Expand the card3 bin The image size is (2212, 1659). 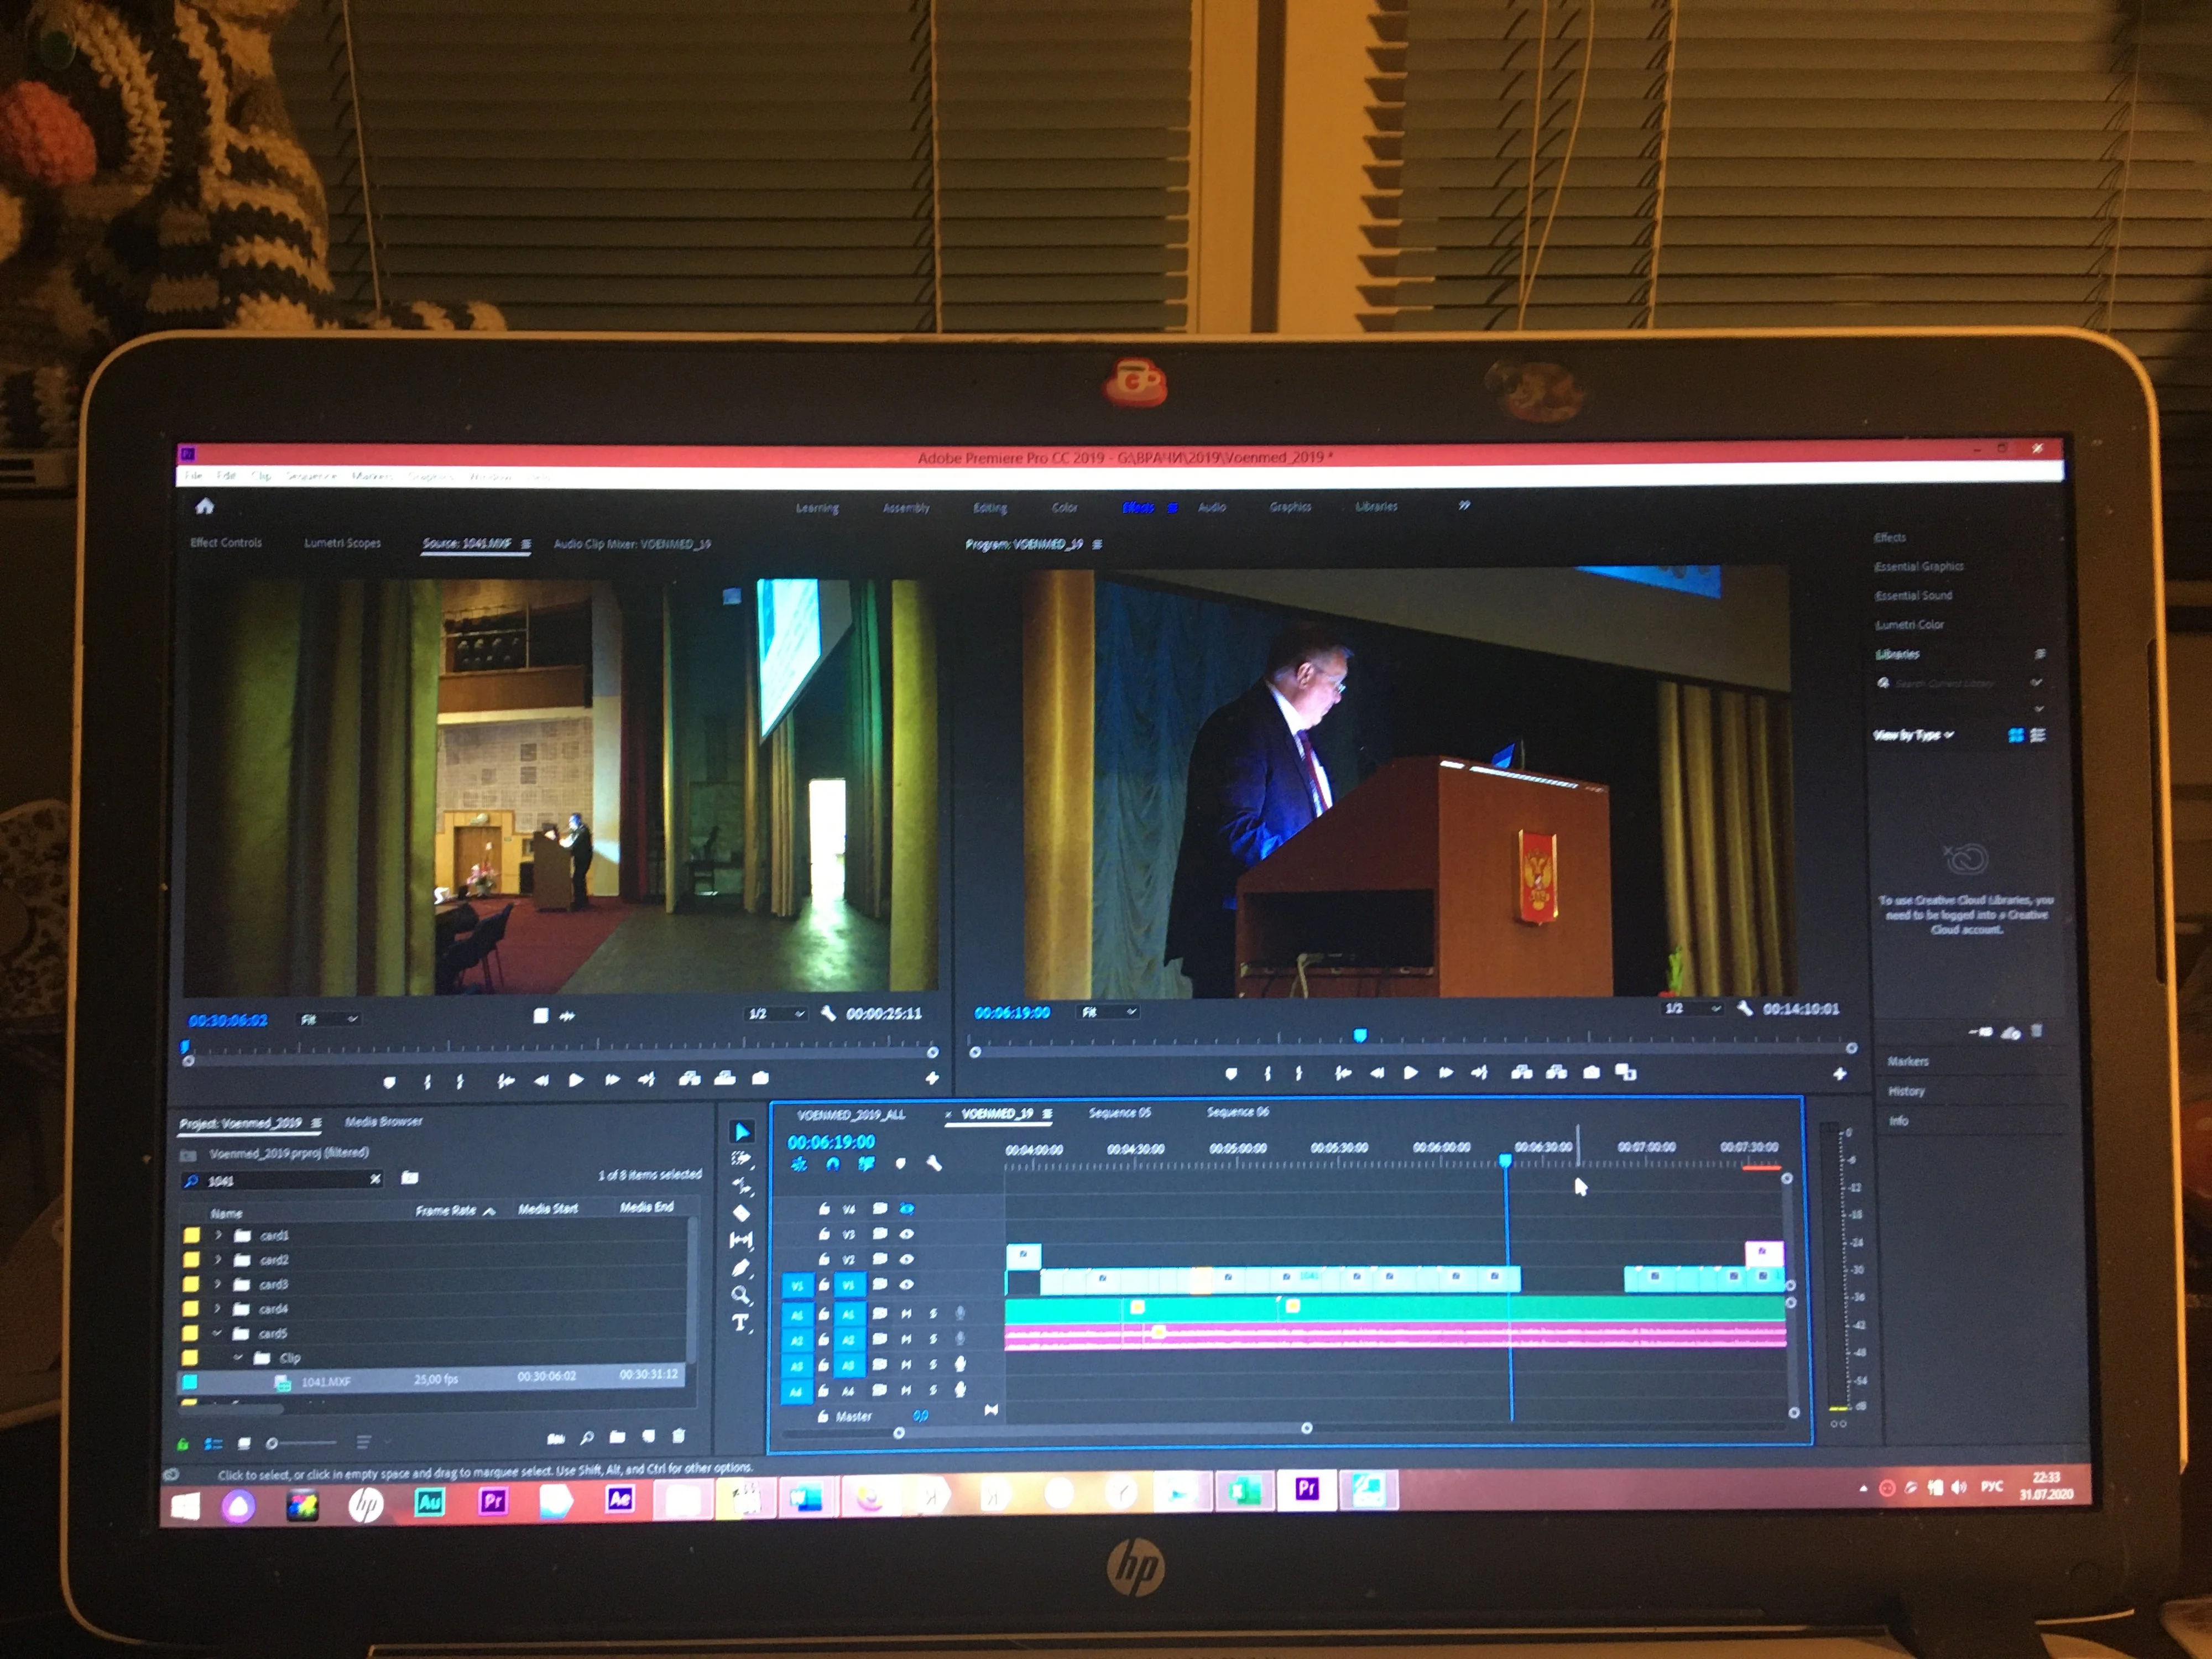[218, 1284]
